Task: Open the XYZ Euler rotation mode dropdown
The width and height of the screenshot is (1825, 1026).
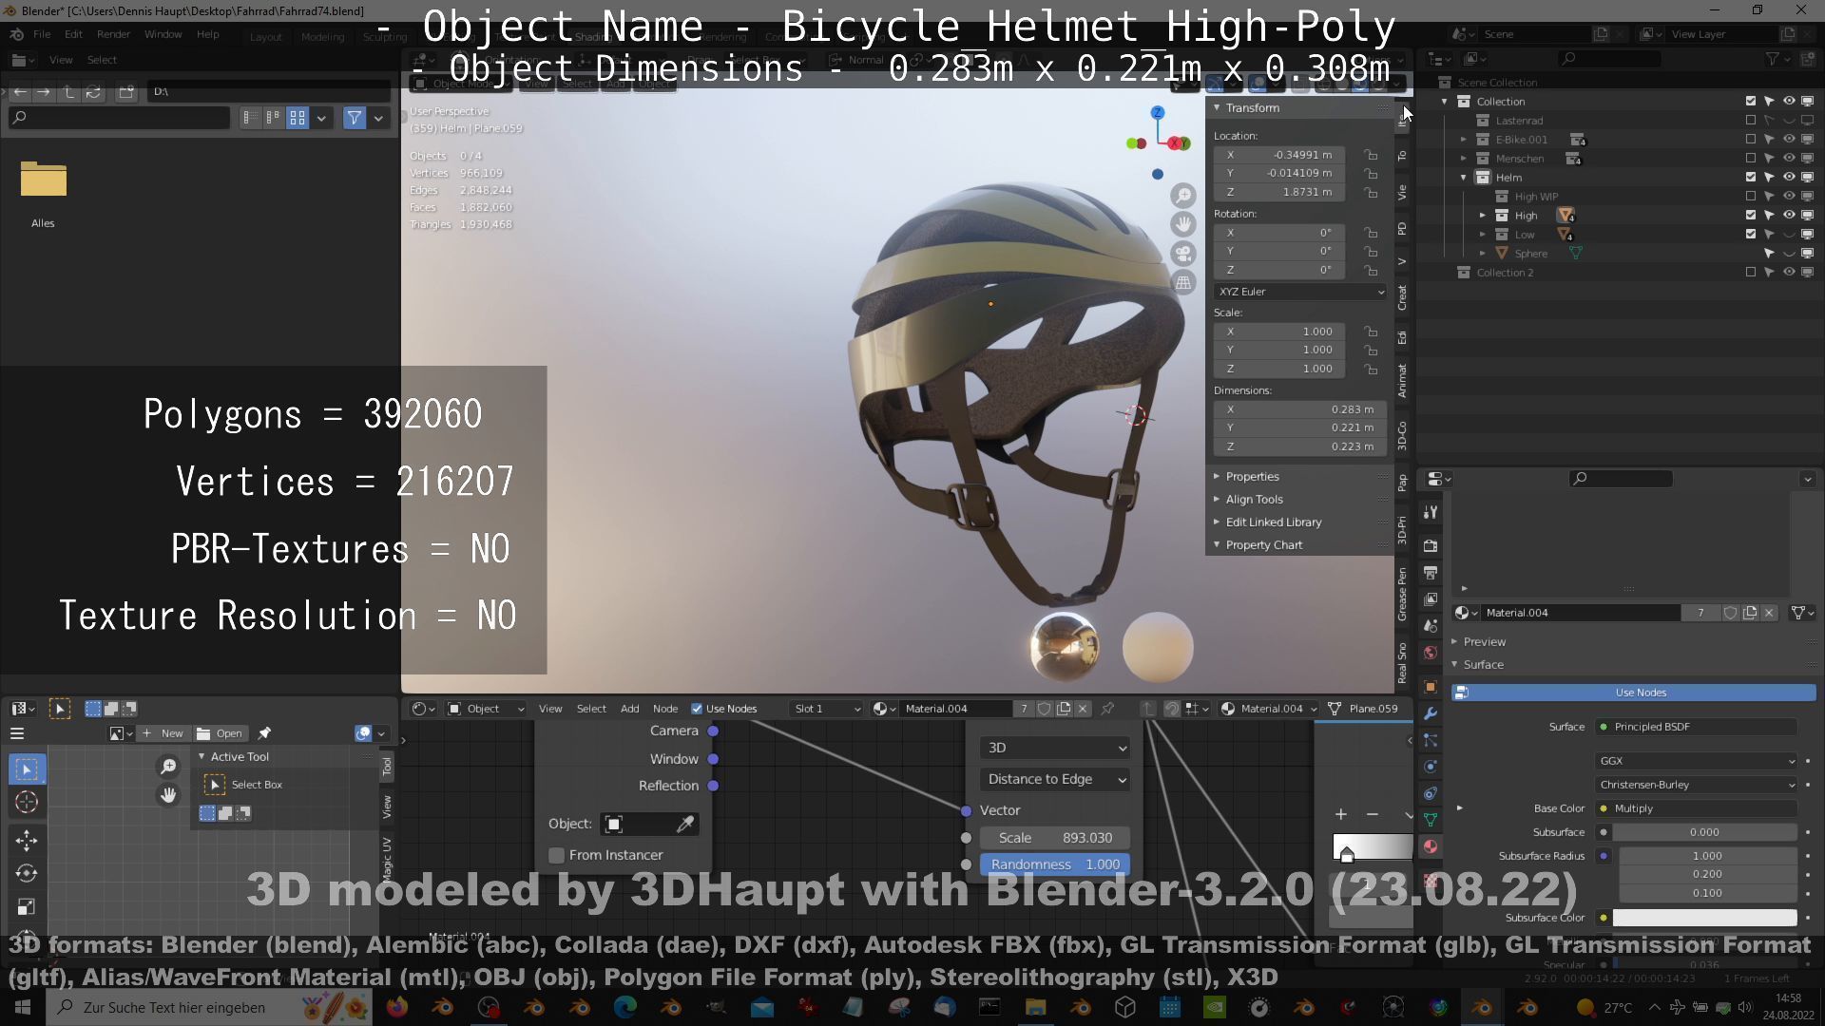Action: [1300, 292]
